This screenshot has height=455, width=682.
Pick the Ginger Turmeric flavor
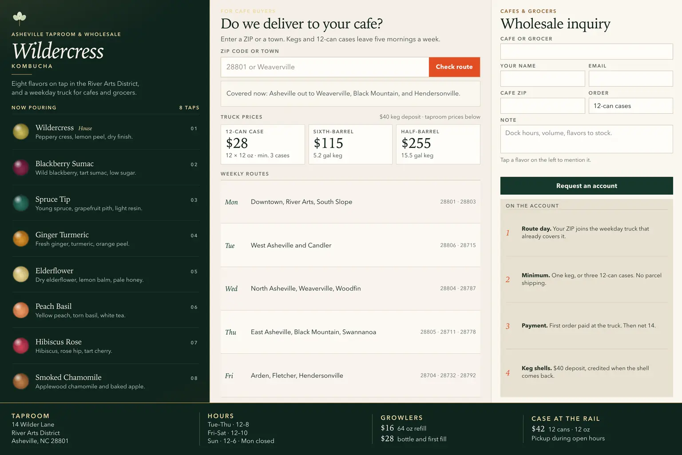[x=106, y=239]
